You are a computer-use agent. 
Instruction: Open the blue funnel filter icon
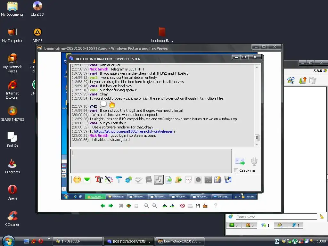[119, 180]
